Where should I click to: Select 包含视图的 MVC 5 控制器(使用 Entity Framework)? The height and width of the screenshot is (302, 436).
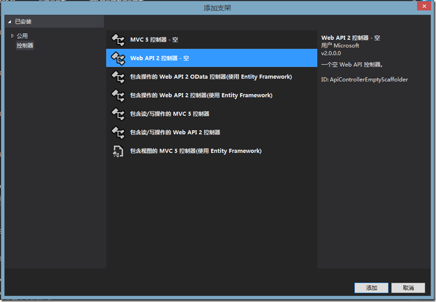click(x=211, y=151)
